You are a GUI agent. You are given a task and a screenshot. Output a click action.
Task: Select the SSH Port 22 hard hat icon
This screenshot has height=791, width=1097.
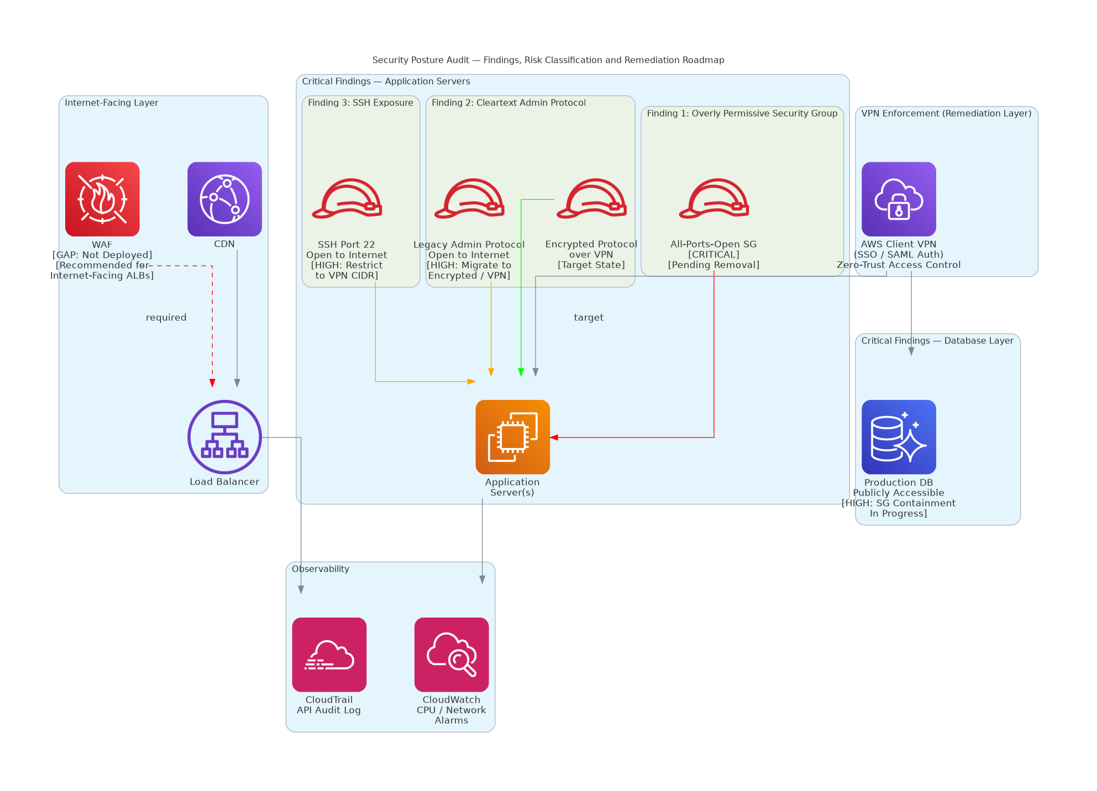347,199
